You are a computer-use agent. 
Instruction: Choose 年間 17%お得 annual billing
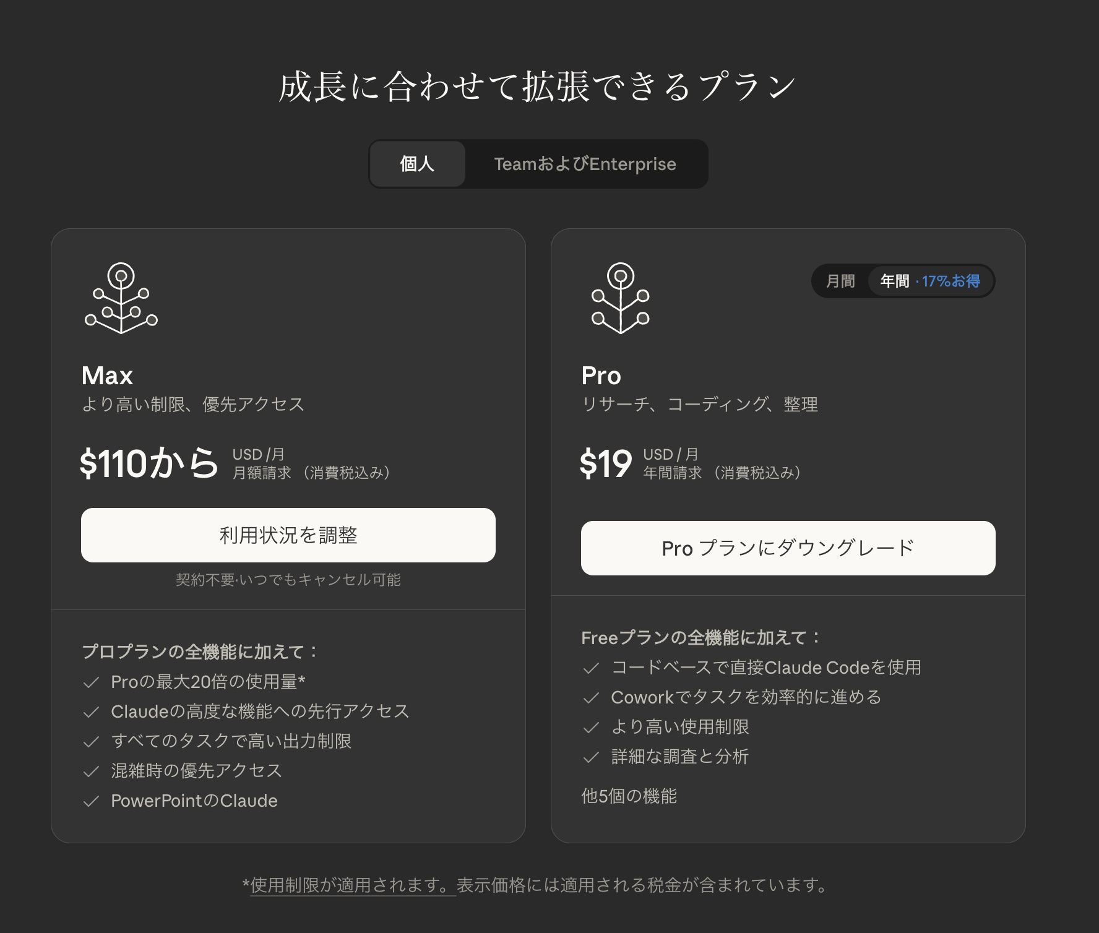coord(930,281)
